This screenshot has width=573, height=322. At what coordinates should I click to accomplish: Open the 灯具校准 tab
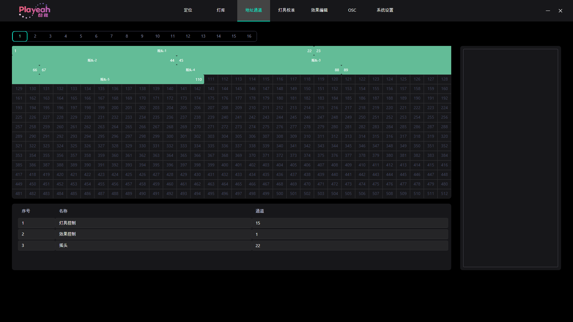286,10
